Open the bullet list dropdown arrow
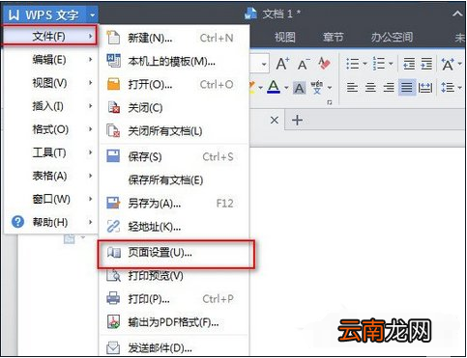Image resolution: width=467 pixels, height=358 pixels. pyautogui.click(x=365, y=64)
